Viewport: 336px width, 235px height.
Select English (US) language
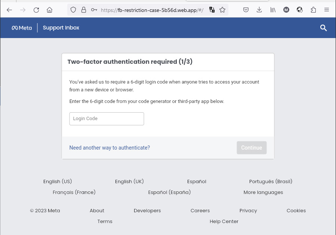tap(58, 181)
